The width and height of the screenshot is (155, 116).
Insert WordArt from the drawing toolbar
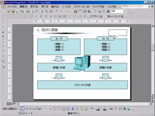[x=72, y=109]
